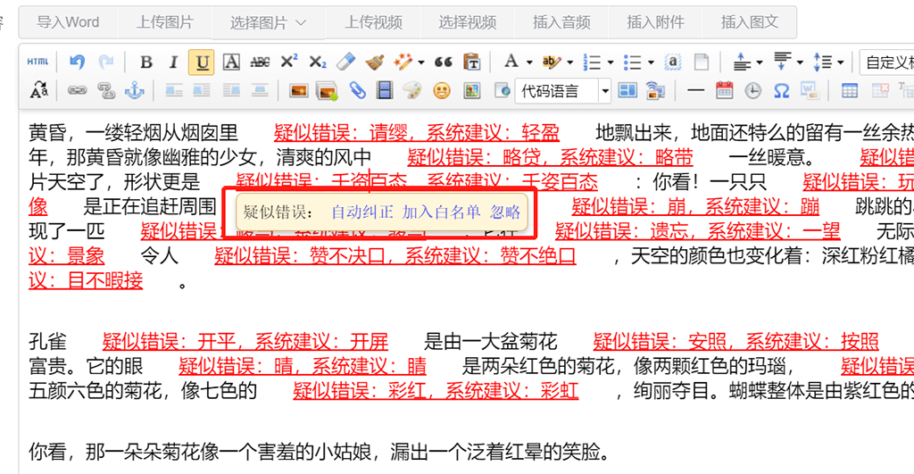Image resolution: width=914 pixels, height=474 pixels.
Task: Click 忽略 in the error popup
Action: pyautogui.click(x=505, y=212)
